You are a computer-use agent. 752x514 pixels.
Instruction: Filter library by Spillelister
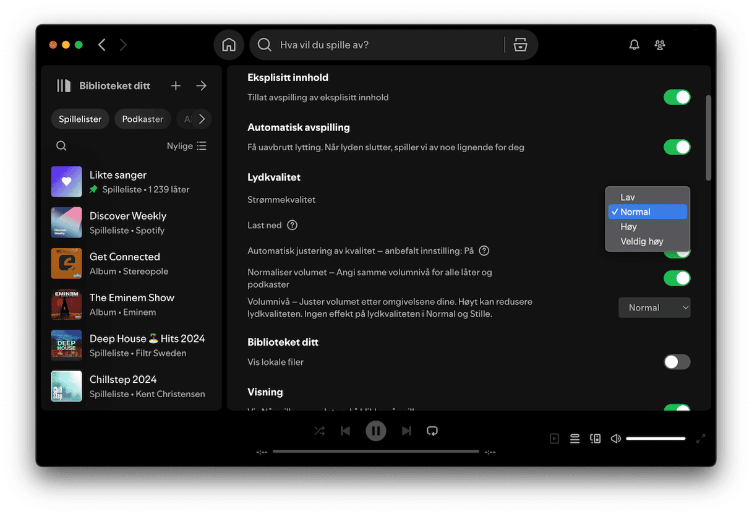pyautogui.click(x=80, y=119)
